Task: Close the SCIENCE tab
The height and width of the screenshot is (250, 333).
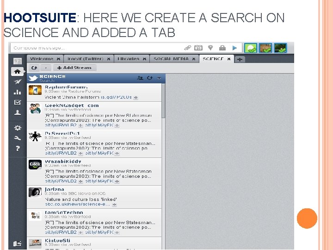Action: pyautogui.click(x=229, y=59)
